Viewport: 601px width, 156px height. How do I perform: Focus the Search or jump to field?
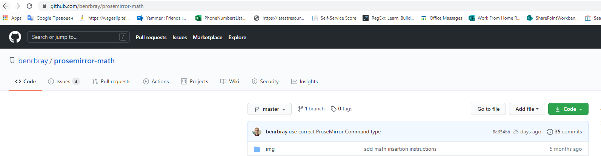(x=75, y=37)
